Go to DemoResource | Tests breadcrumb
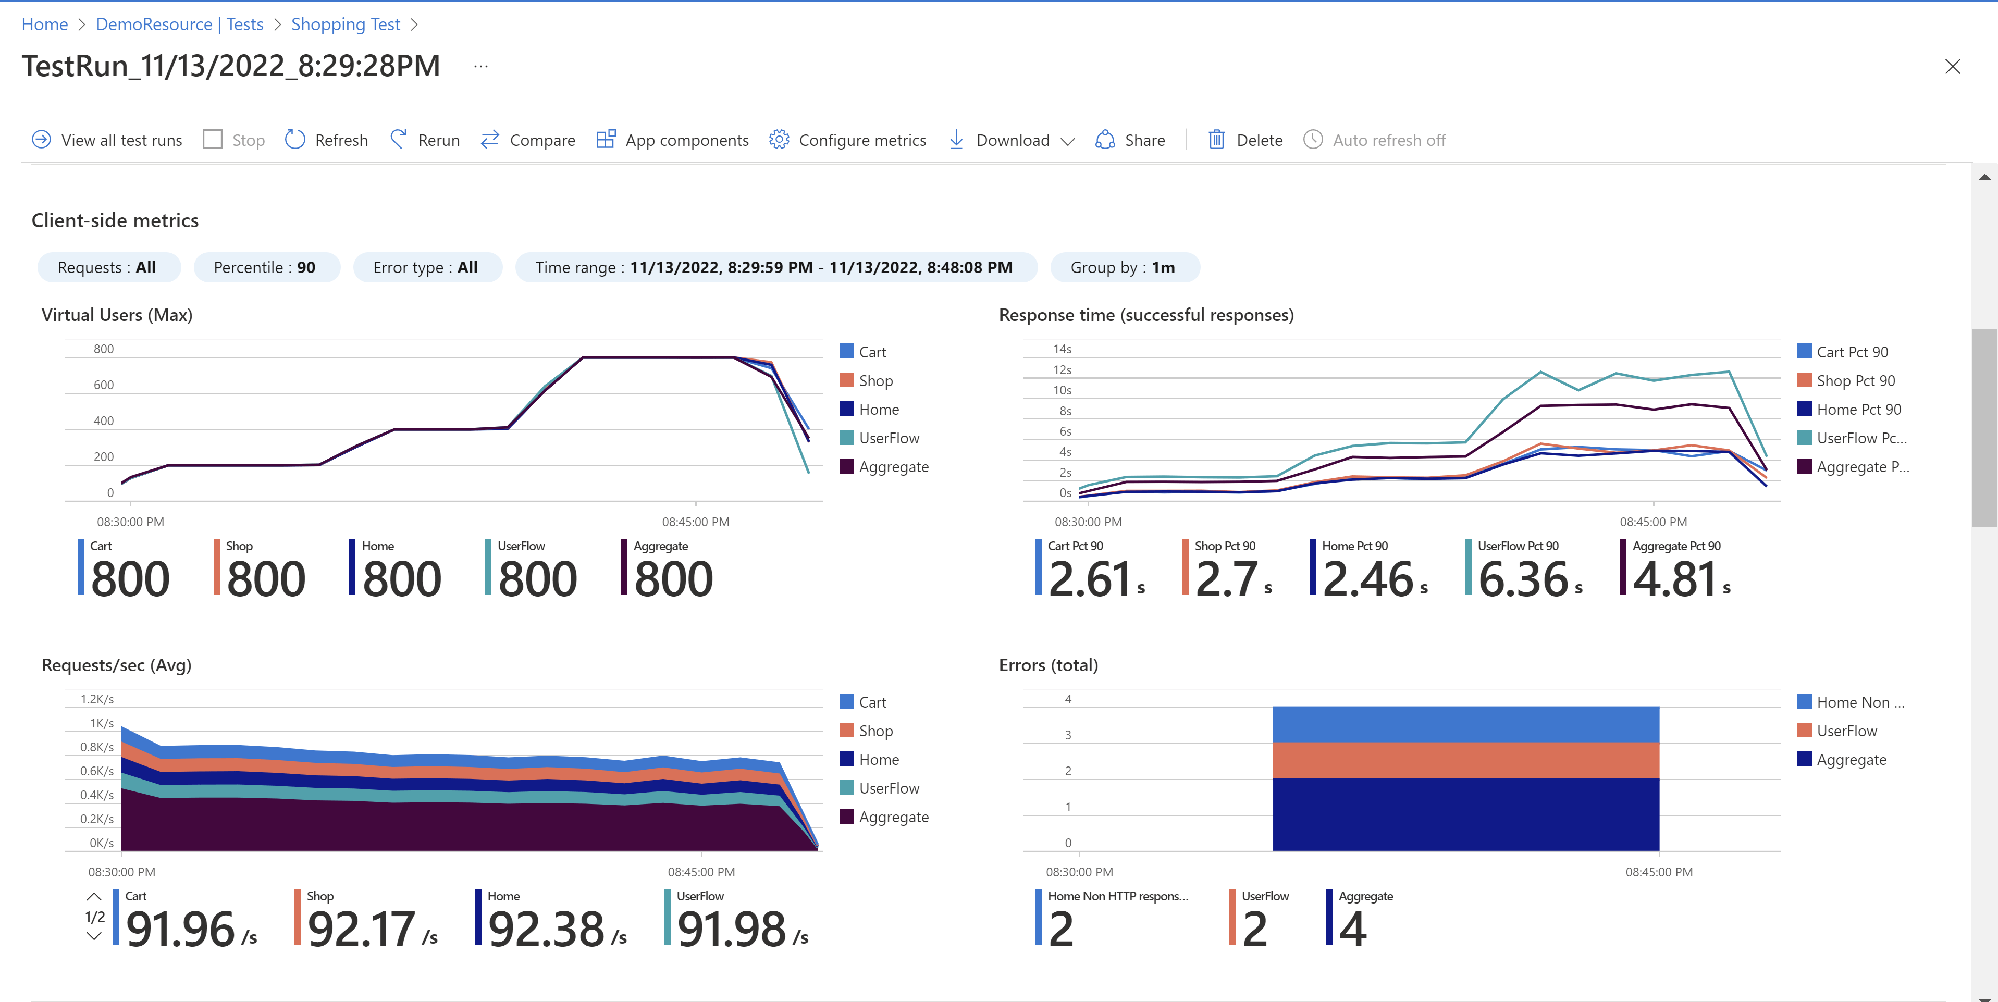The height and width of the screenshot is (1002, 1998). [x=179, y=24]
